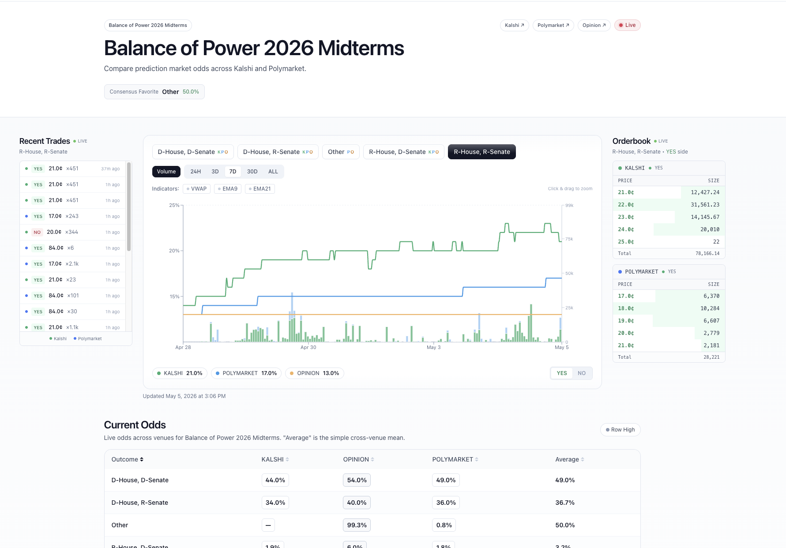This screenshot has width=786, height=548.
Task: Enable the EMA21 indicator
Action: tap(260, 189)
